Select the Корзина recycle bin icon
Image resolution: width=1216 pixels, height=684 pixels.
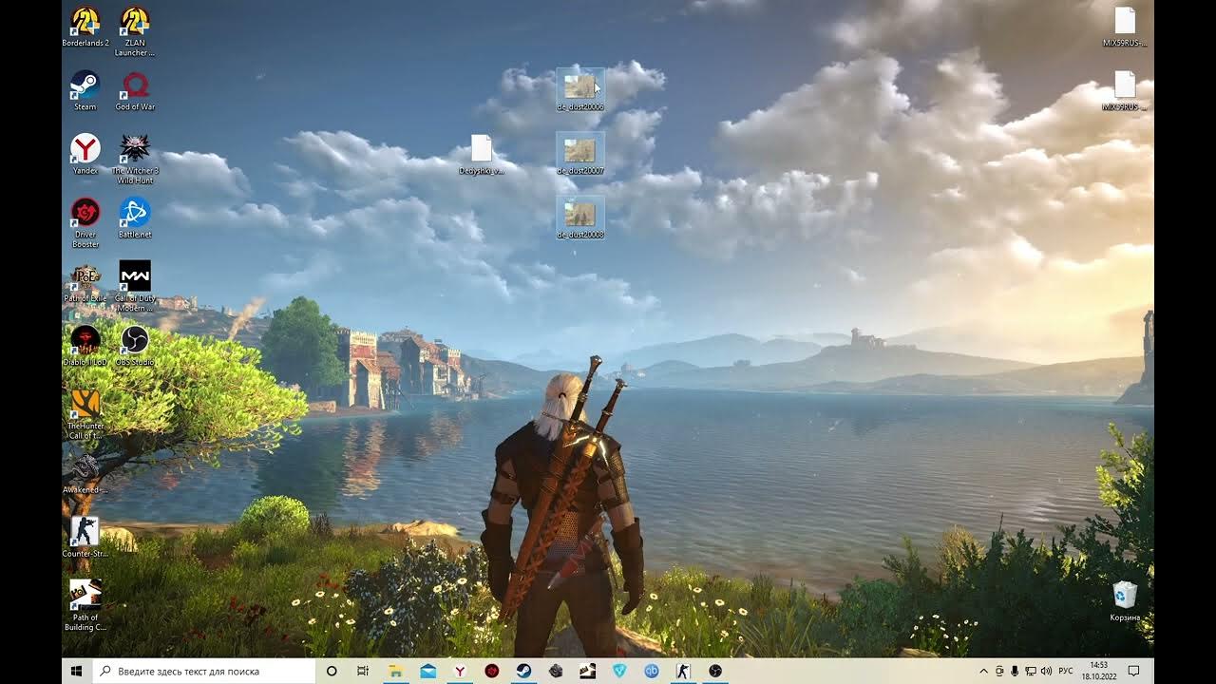coord(1125,600)
